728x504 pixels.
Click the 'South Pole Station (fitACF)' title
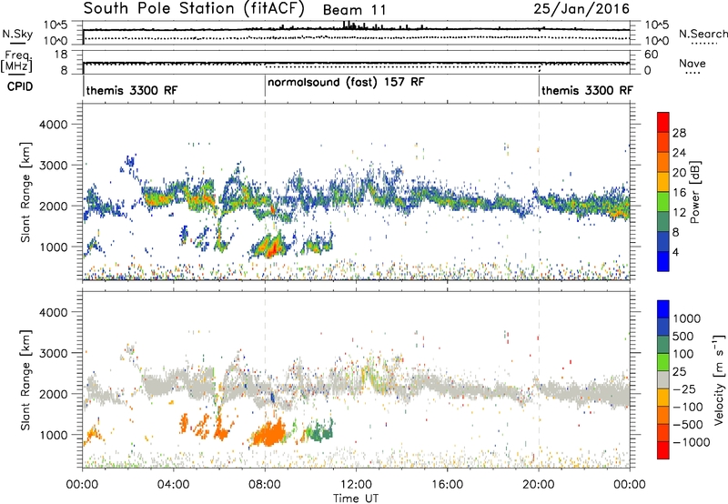[x=194, y=9]
